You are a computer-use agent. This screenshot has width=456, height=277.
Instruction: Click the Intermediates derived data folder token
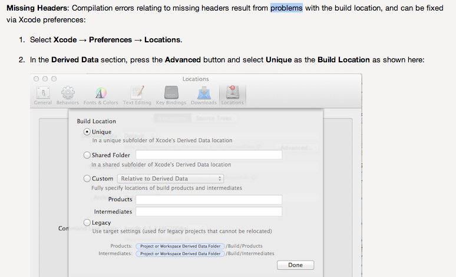(180, 253)
